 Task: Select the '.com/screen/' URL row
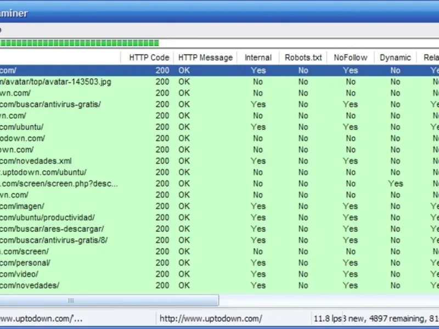pos(219,252)
